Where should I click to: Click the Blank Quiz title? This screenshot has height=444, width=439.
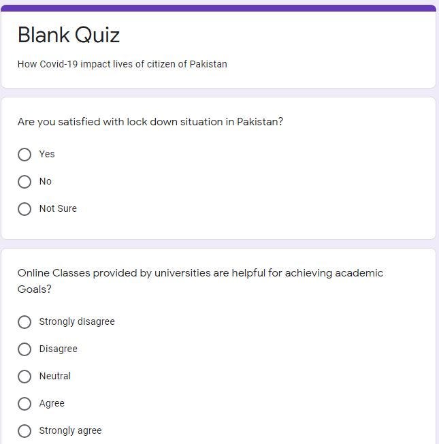69,35
